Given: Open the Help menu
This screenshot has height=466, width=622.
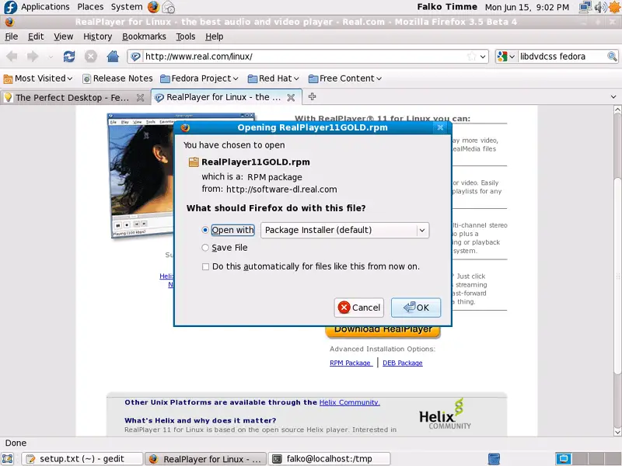Looking at the screenshot, I should [x=215, y=37].
